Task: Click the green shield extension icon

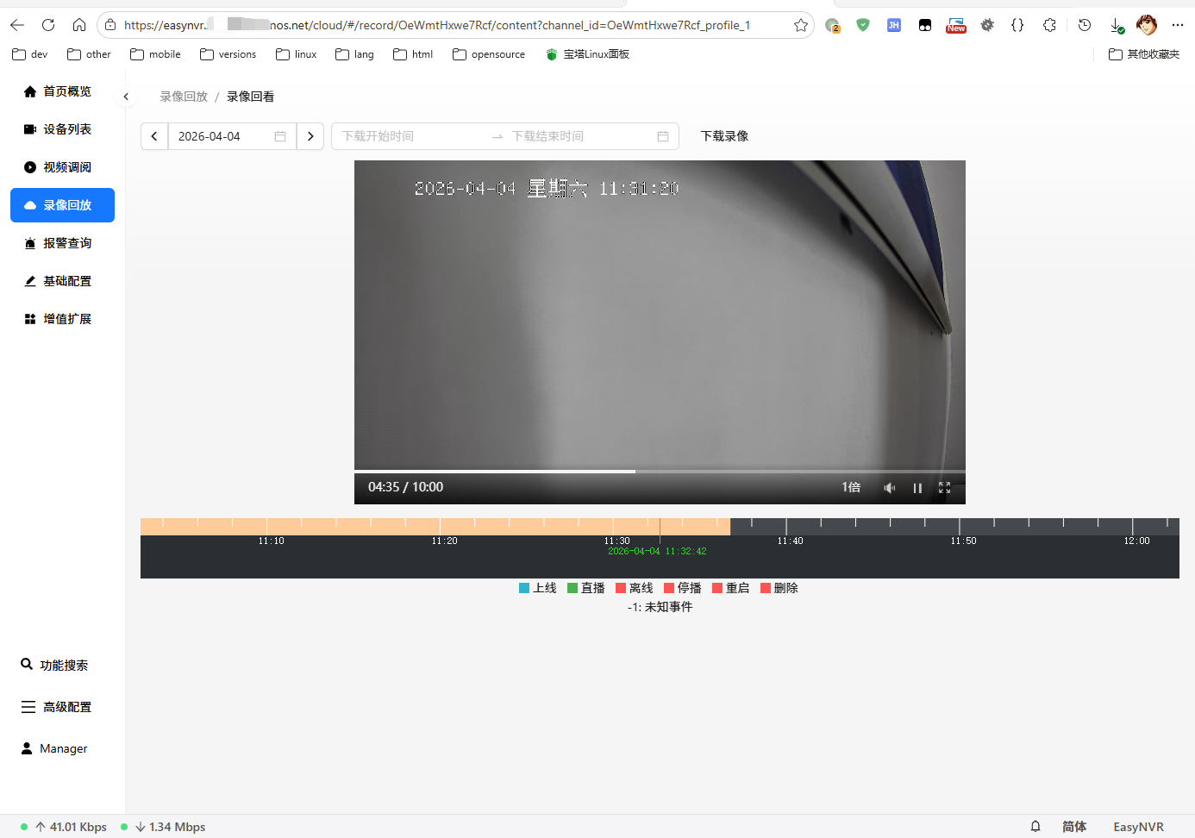Action: [863, 25]
